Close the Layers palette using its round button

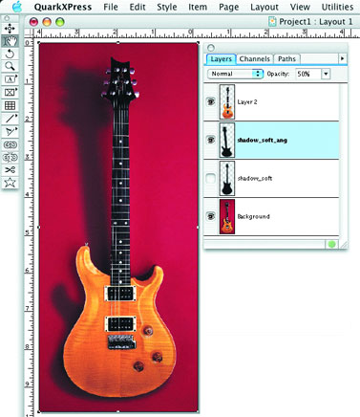pos(211,48)
